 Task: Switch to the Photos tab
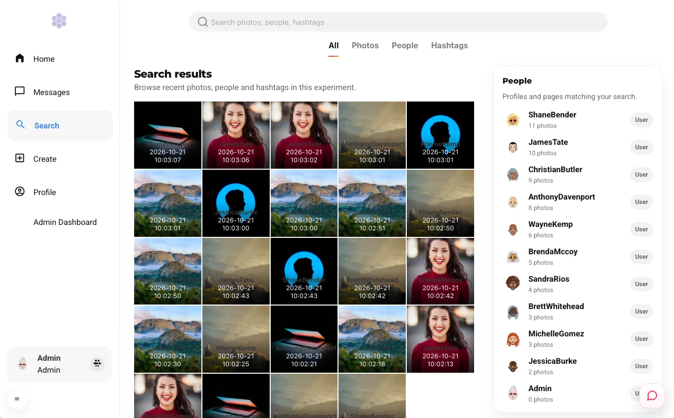click(365, 45)
